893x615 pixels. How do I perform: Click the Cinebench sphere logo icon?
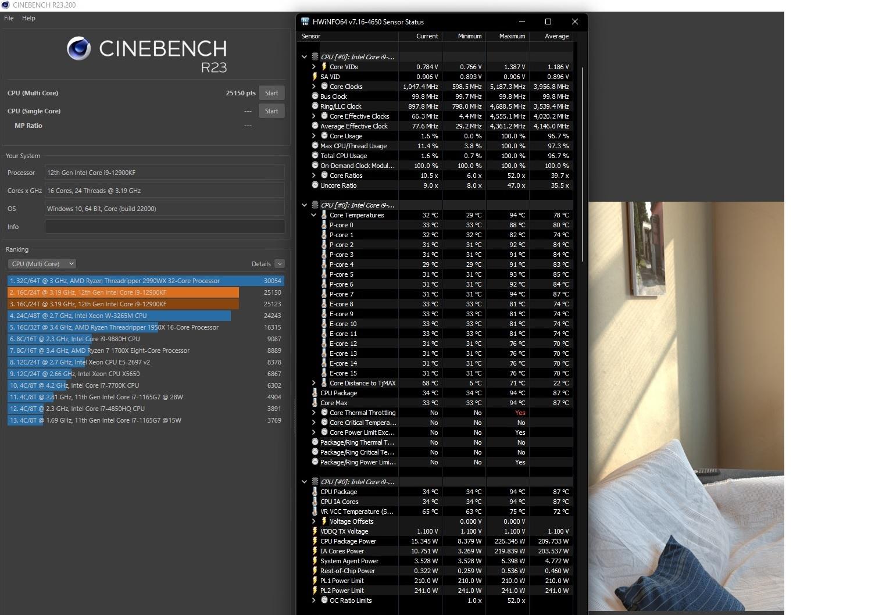[x=78, y=49]
